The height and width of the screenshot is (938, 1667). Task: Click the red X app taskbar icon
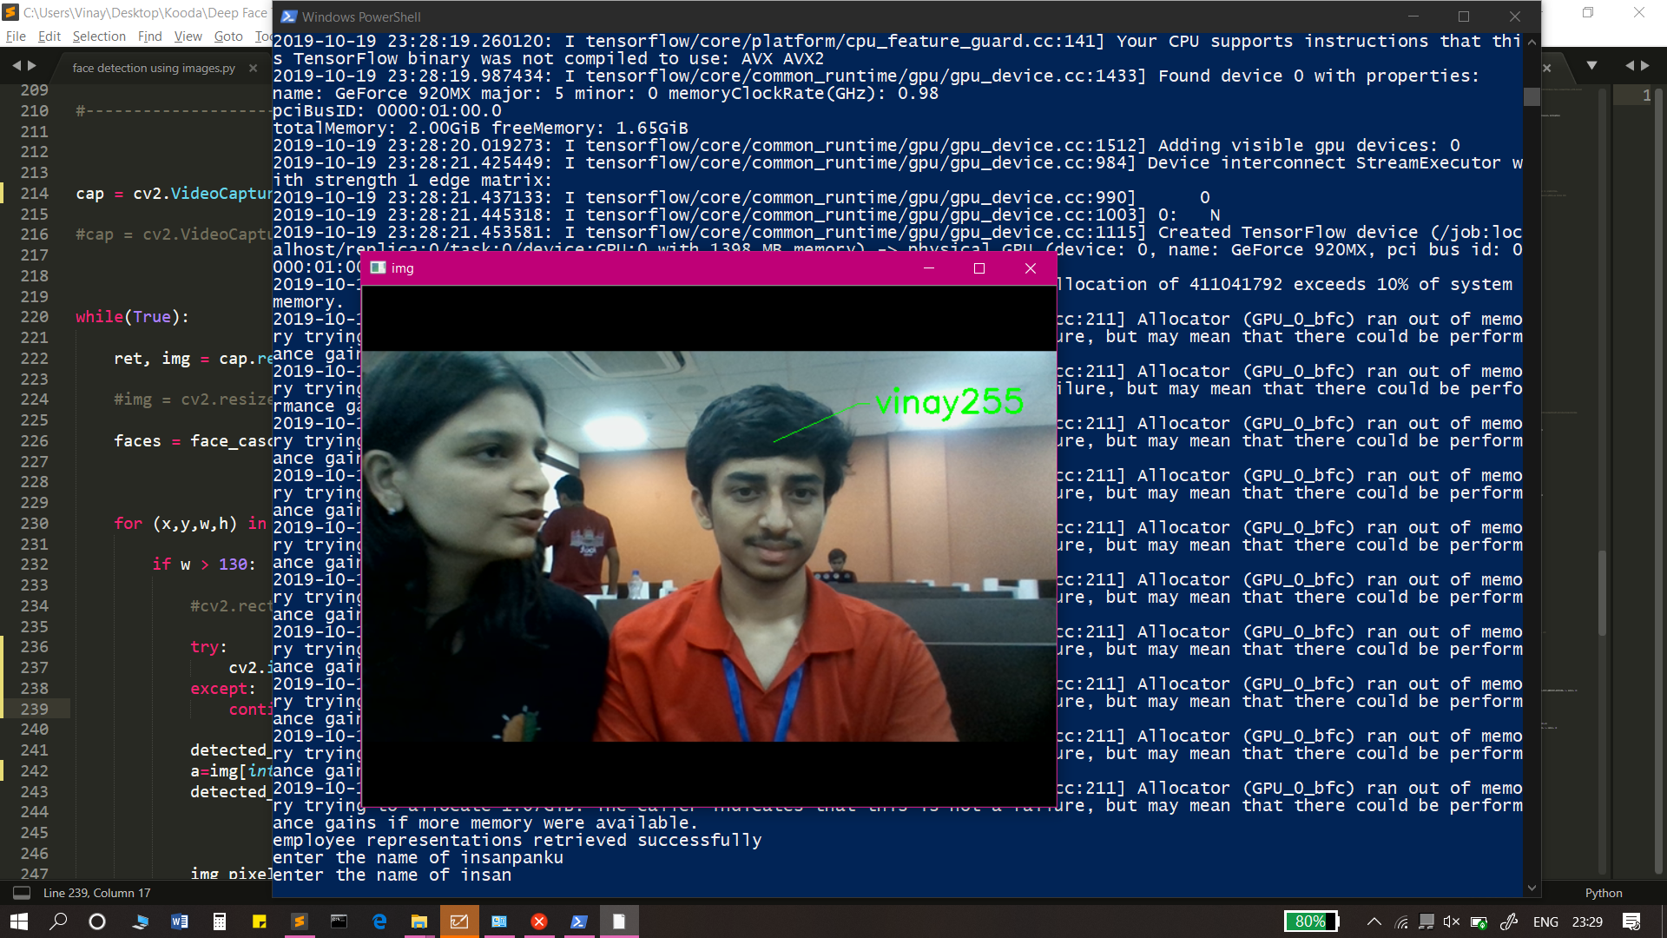[x=539, y=921]
